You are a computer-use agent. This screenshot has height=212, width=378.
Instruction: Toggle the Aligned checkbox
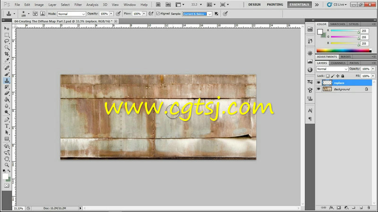(158, 14)
